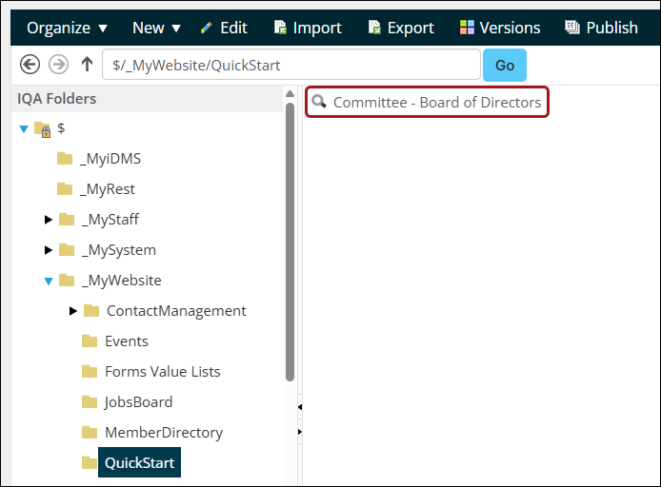Expand the _MySystem folder

coord(49,250)
